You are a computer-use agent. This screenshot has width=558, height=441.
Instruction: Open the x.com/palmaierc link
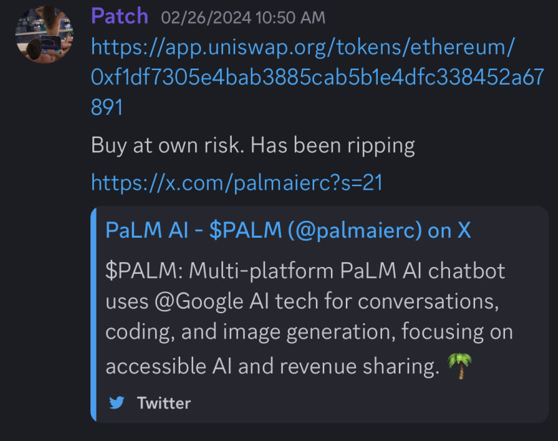pyautogui.click(x=237, y=182)
